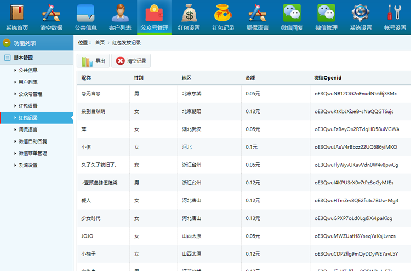
Task: Open 用户列表 in the sidebar
Action: (28, 82)
